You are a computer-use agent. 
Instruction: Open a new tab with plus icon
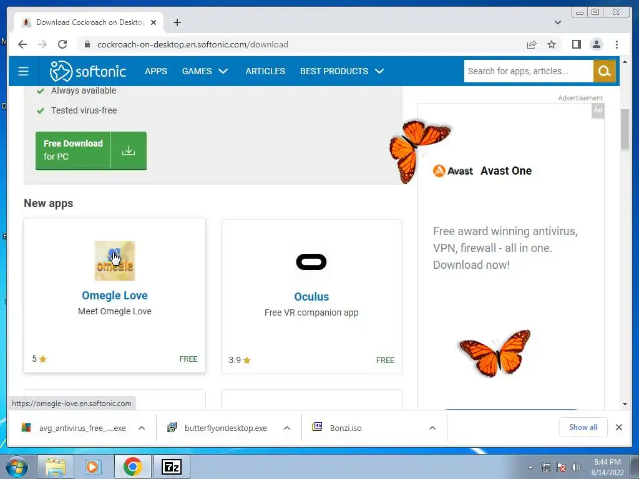click(x=177, y=22)
